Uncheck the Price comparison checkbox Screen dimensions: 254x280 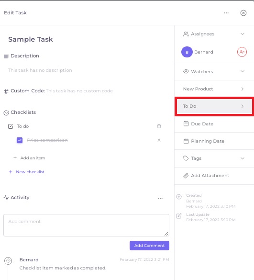[20, 140]
